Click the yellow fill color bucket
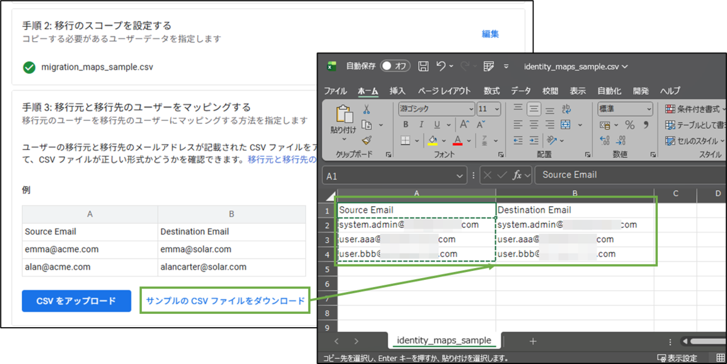The width and height of the screenshot is (727, 364). click(x=433, y=141)
